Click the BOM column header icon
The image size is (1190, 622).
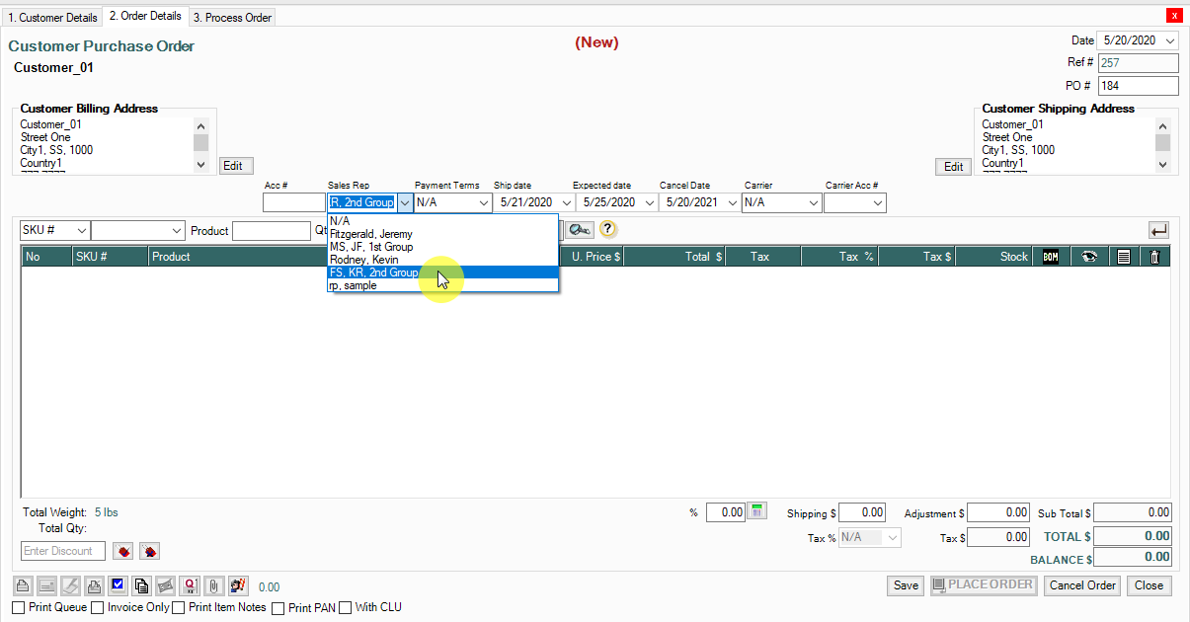[x=1051, y=257]
